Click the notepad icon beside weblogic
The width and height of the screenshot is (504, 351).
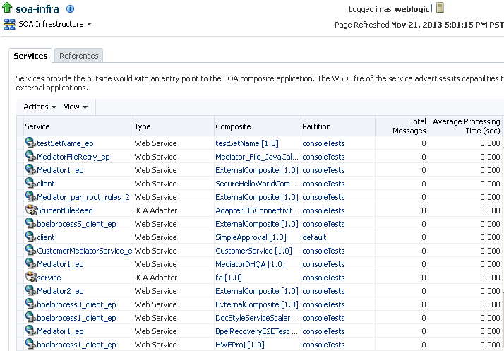click(x=440, y=8)
